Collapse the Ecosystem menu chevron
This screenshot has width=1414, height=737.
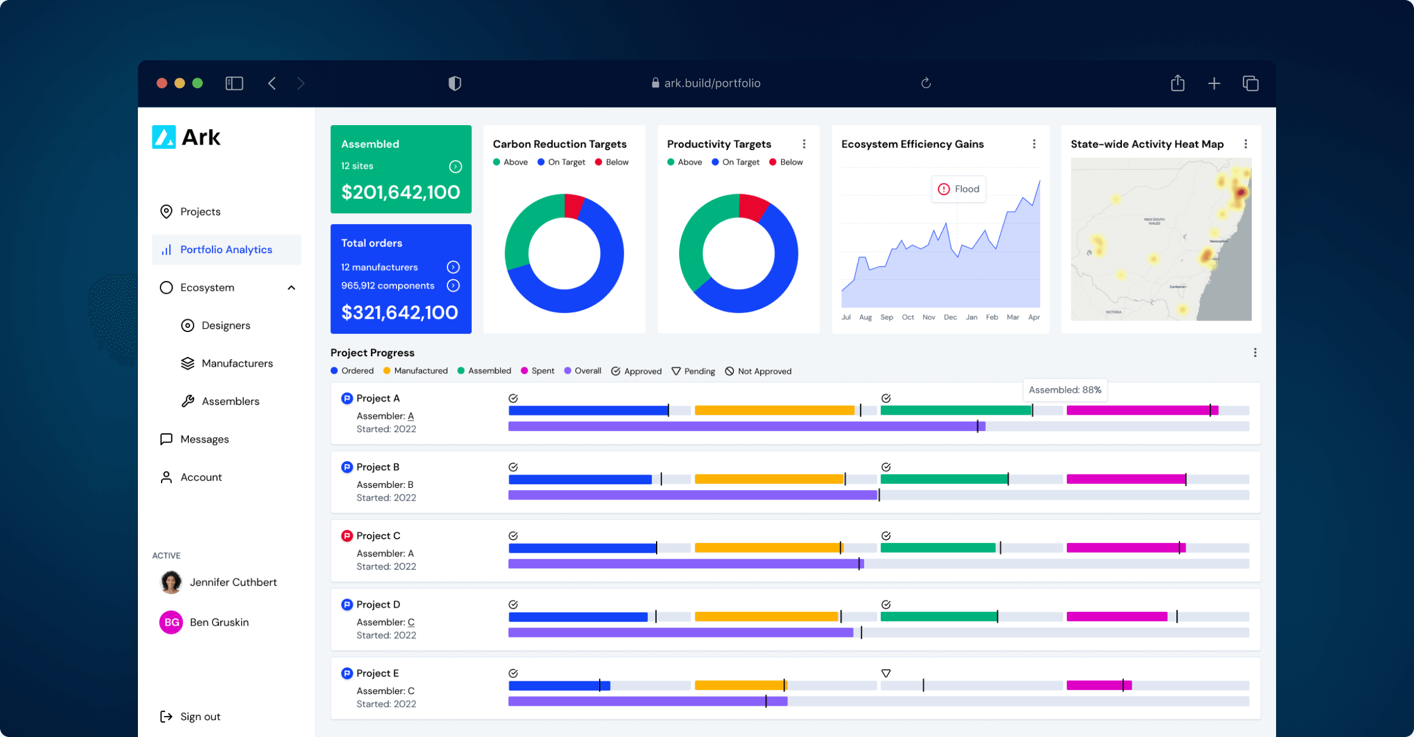click(x=291, y=287)
